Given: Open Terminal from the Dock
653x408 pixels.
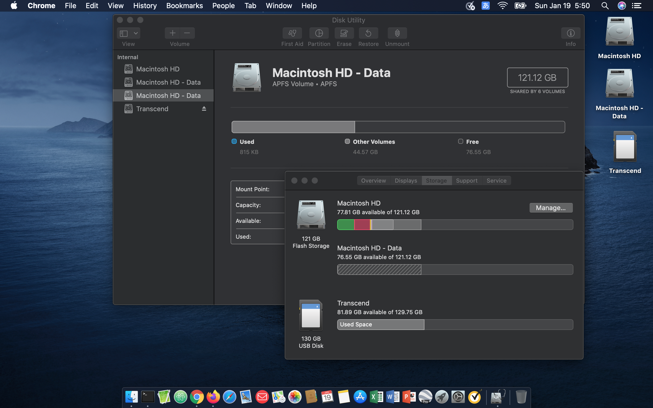Looking at the screenshot, I should pyautogui.click(x=148, y=397).
